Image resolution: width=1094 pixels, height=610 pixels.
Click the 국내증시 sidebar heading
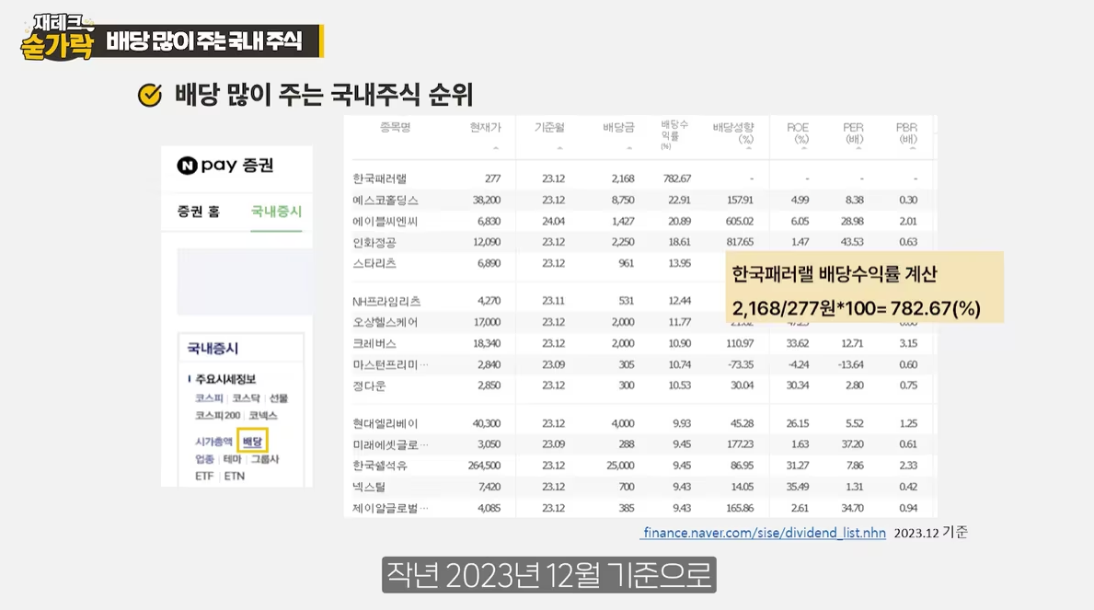tap(213, 349)
